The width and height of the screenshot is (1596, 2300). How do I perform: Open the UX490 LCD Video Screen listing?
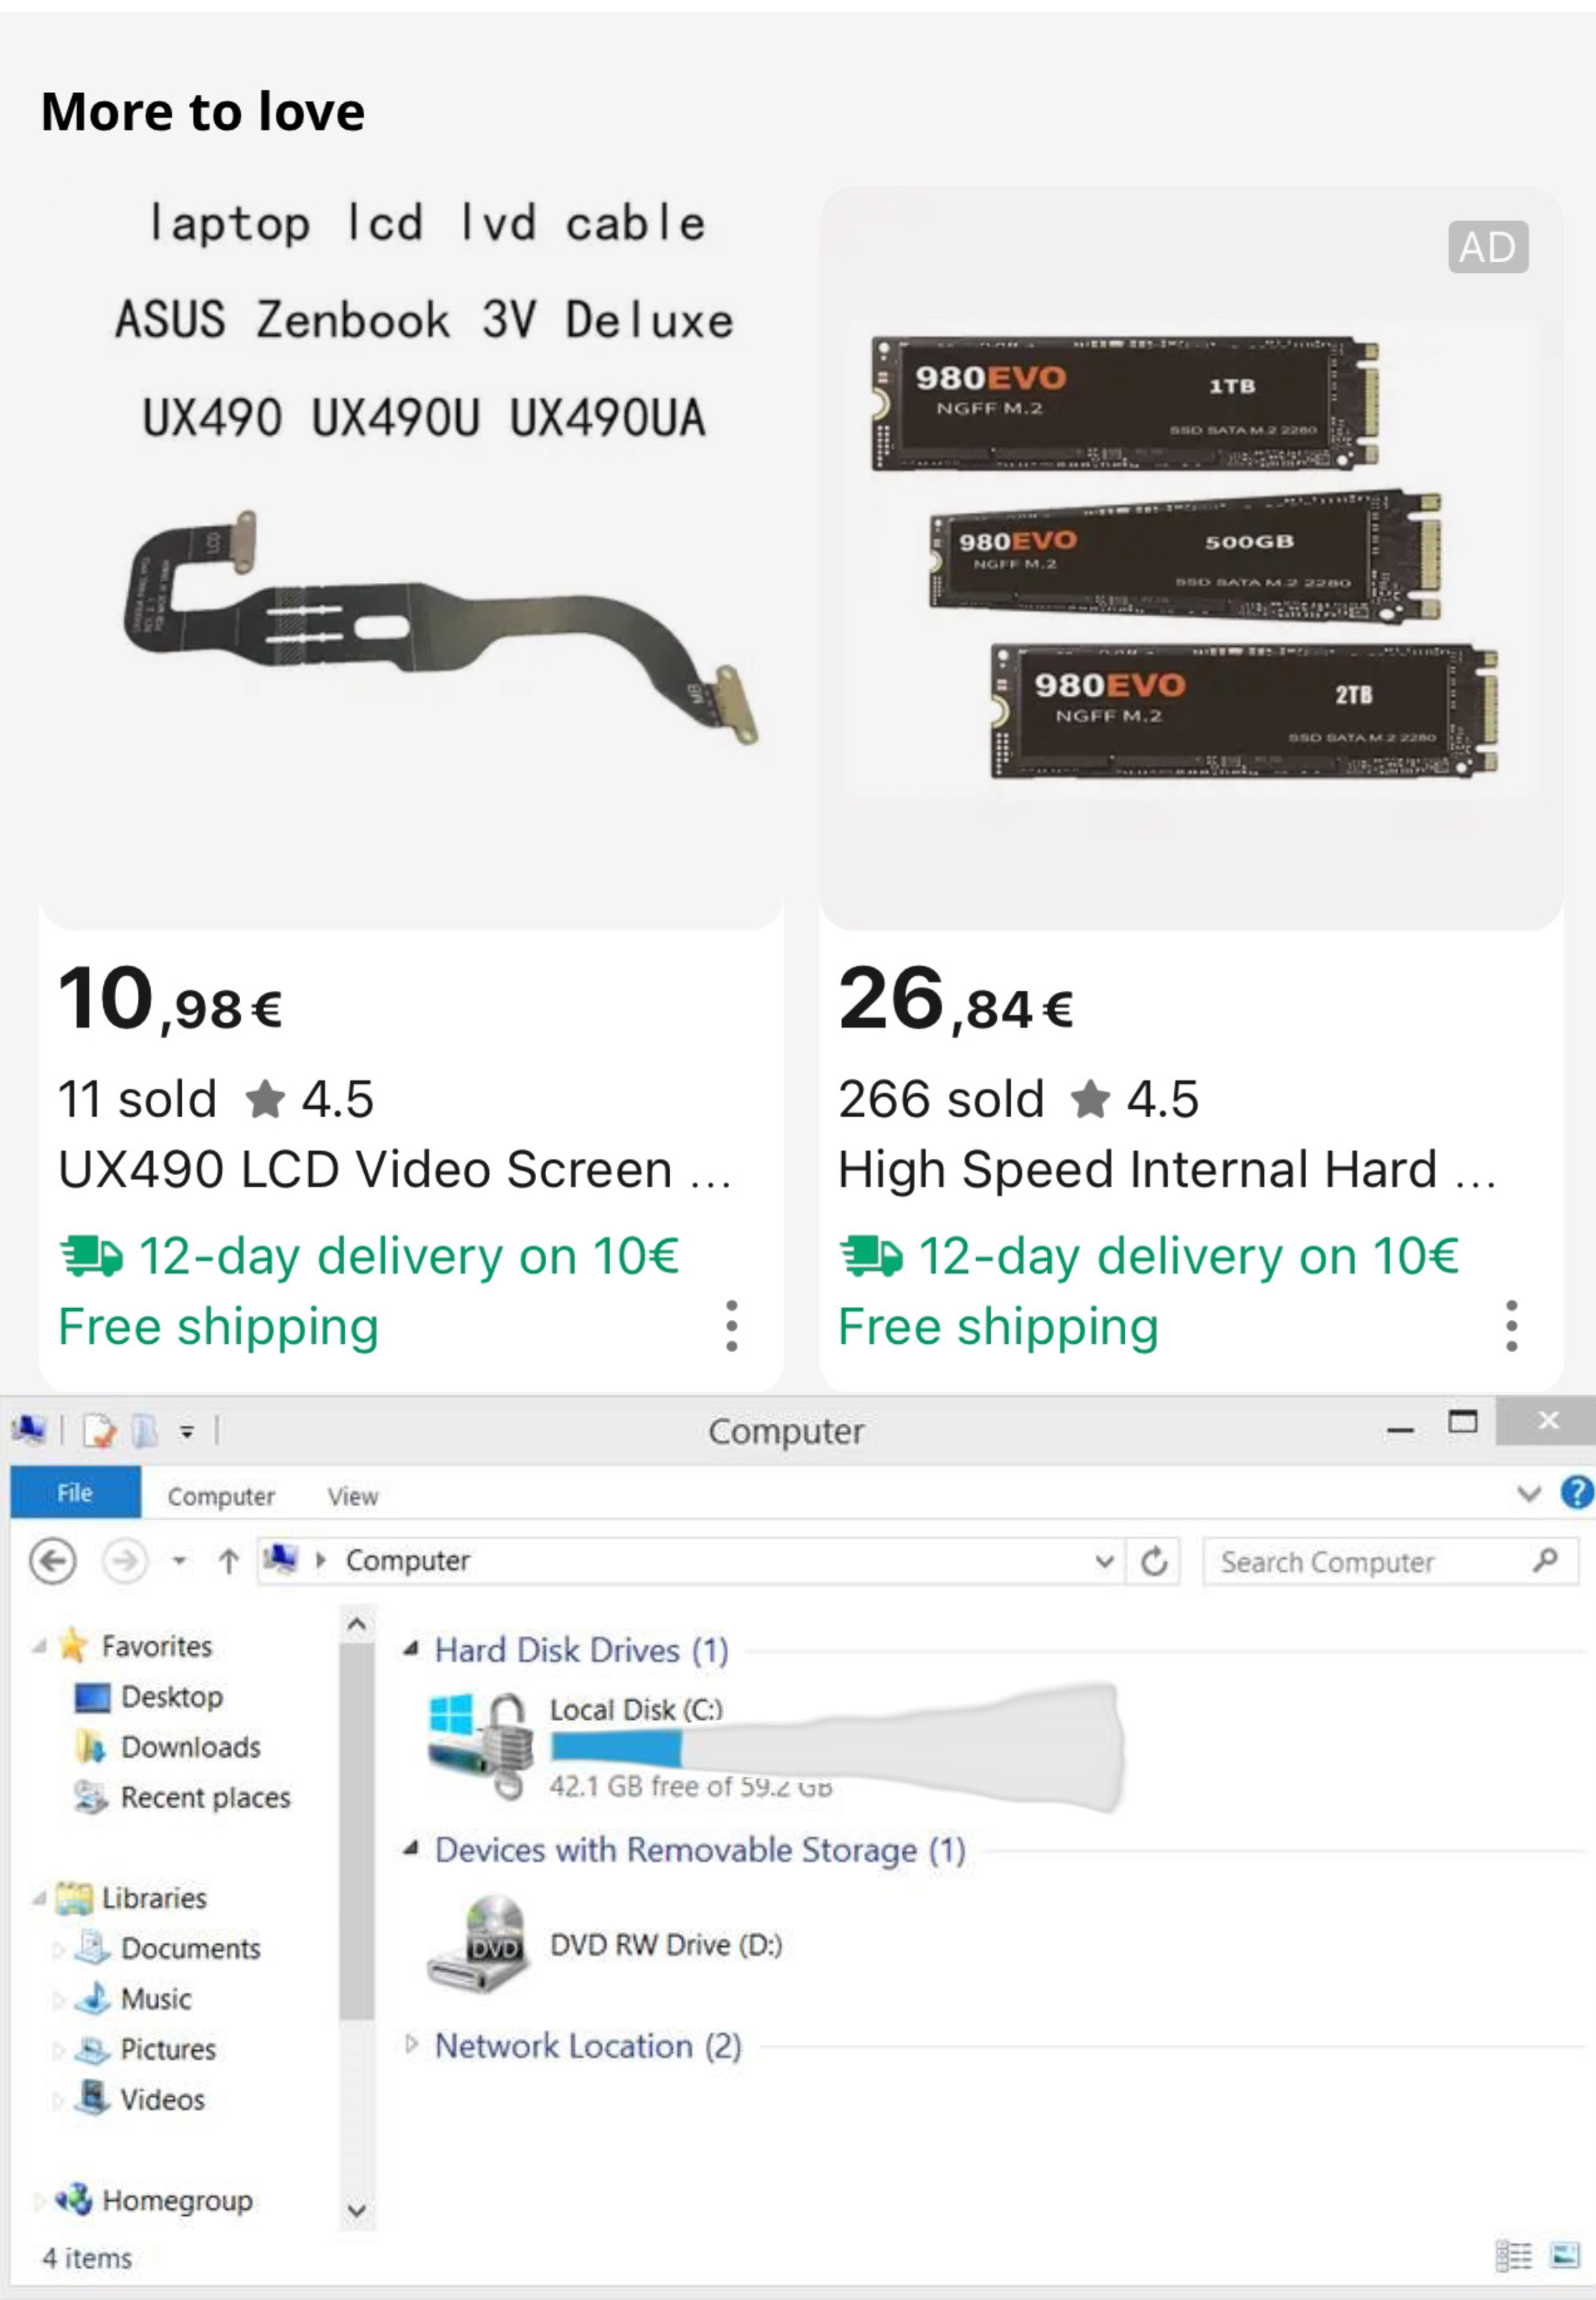[395, 1169]
